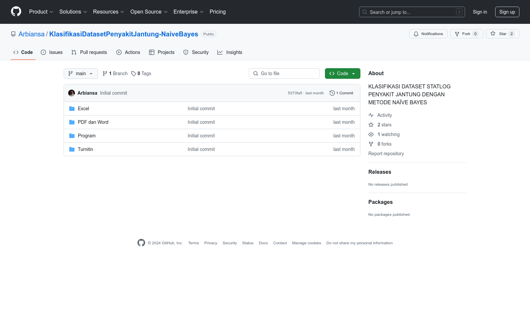Click the GitHub logo in header
Viewport: 530px width, 331px height.
pyautogui.click(x=16, y=12)
